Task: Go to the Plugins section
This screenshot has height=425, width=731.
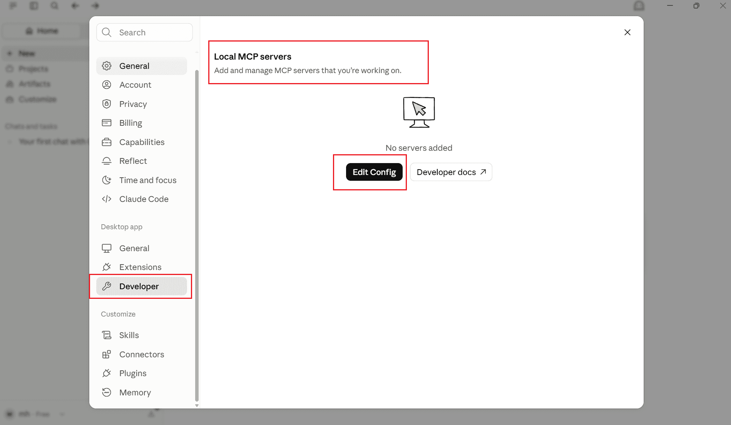Action: tap(142, 373)
